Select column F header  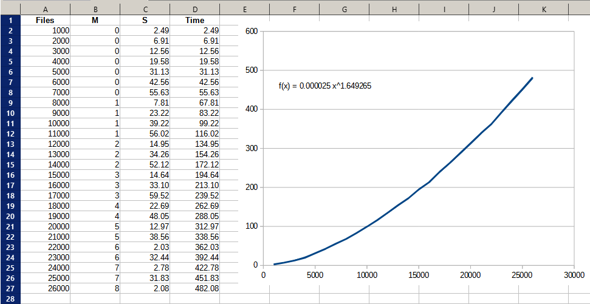click(294, 9)
